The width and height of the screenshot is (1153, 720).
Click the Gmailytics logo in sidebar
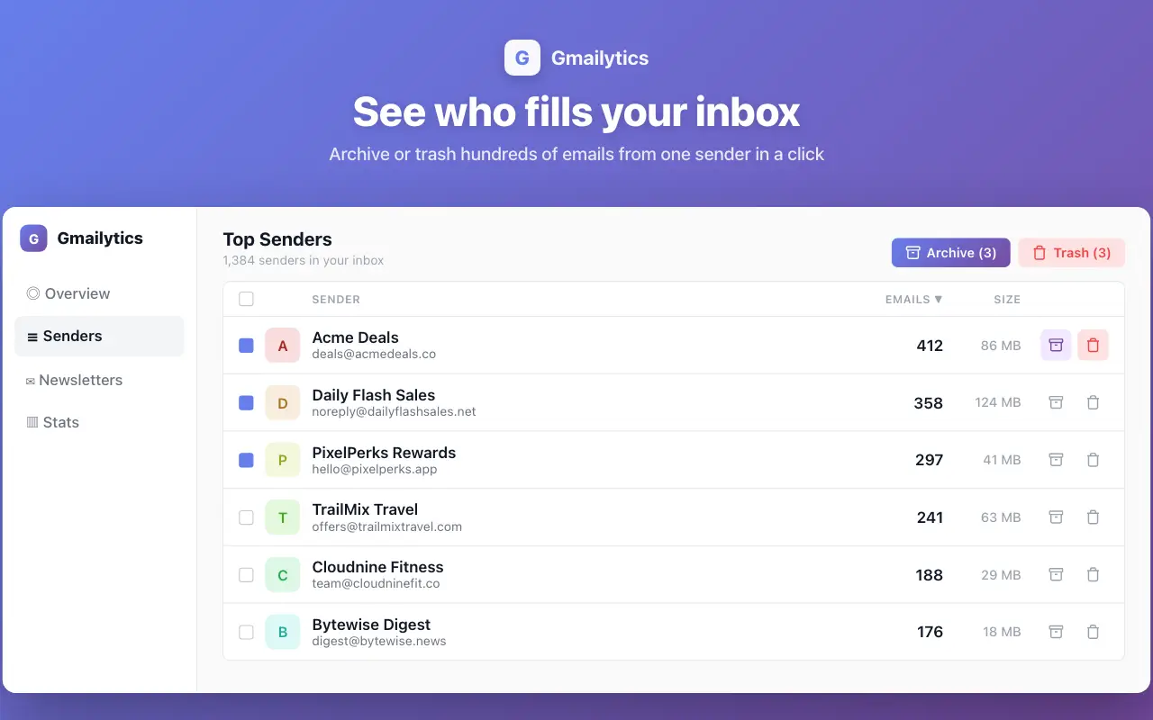(x=33, y=238)
